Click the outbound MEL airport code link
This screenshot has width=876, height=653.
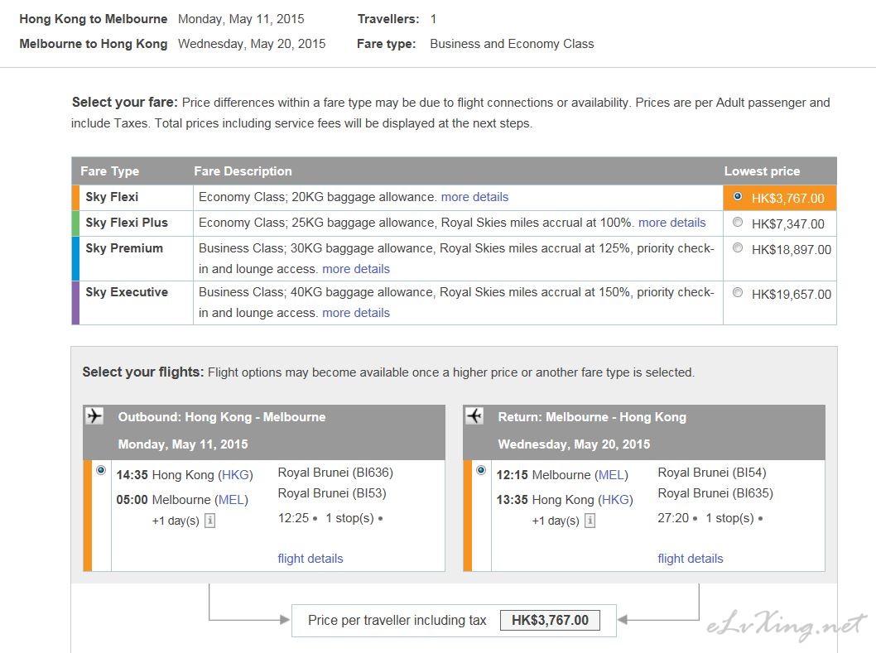231,500
